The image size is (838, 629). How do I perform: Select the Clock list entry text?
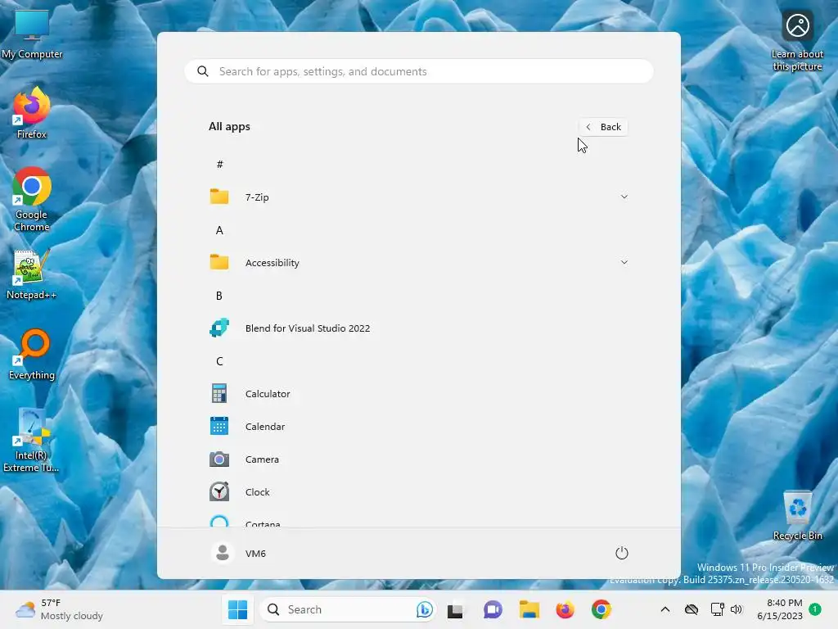pos(257,491)
